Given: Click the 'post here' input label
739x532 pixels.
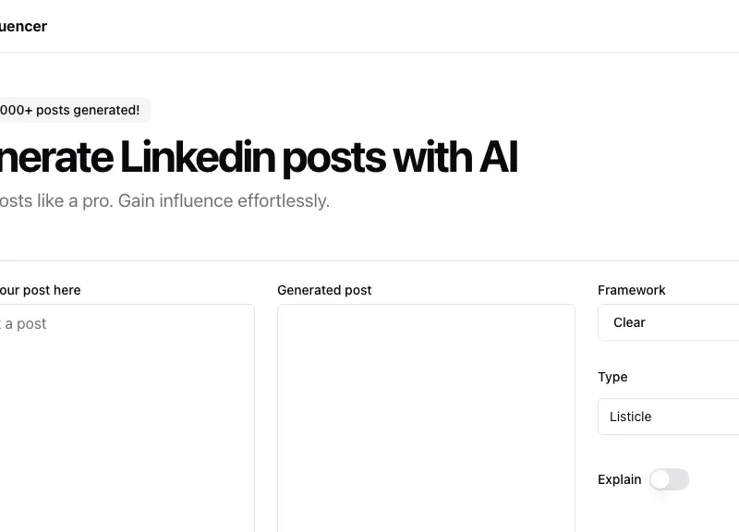Looking at the screenshot, I should (x=42, y=290).
